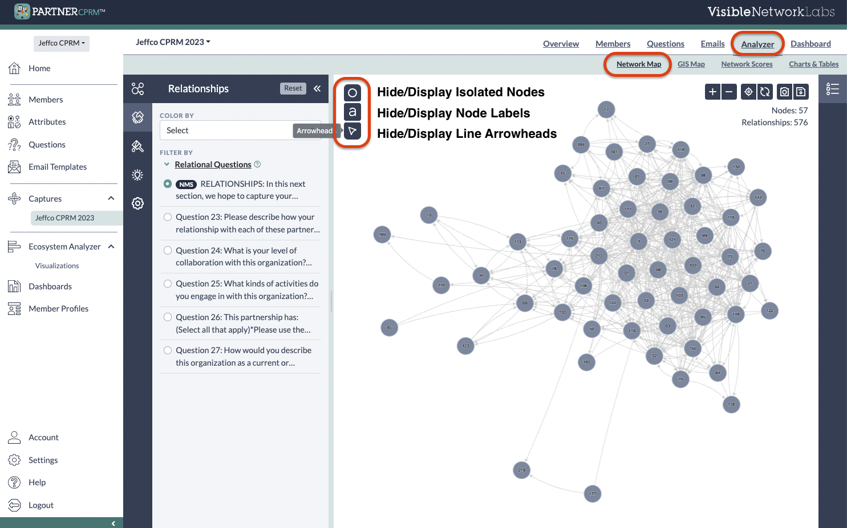
Task: Open Dashboards in sidebar
Action: click(x=50, y=286)
